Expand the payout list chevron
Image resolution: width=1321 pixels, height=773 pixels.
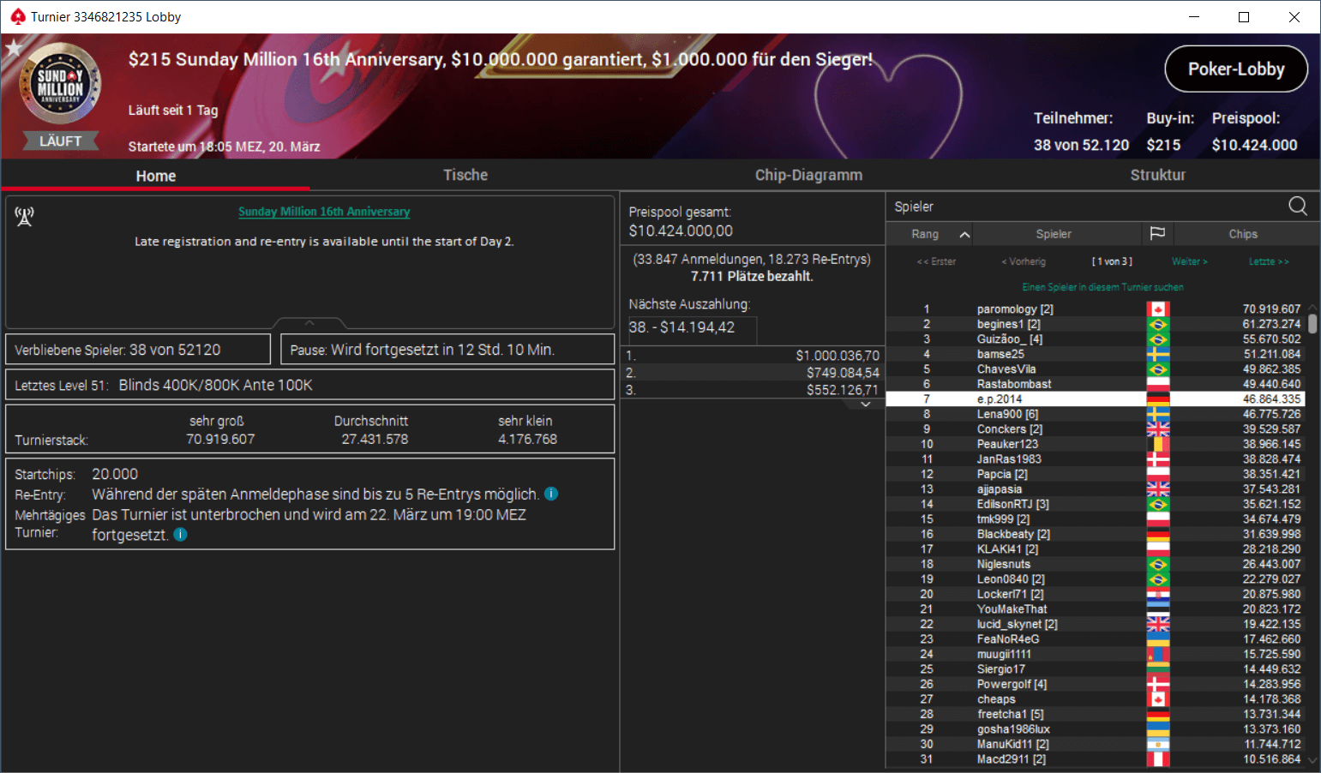pyautogui.click(x=866, y=404)
